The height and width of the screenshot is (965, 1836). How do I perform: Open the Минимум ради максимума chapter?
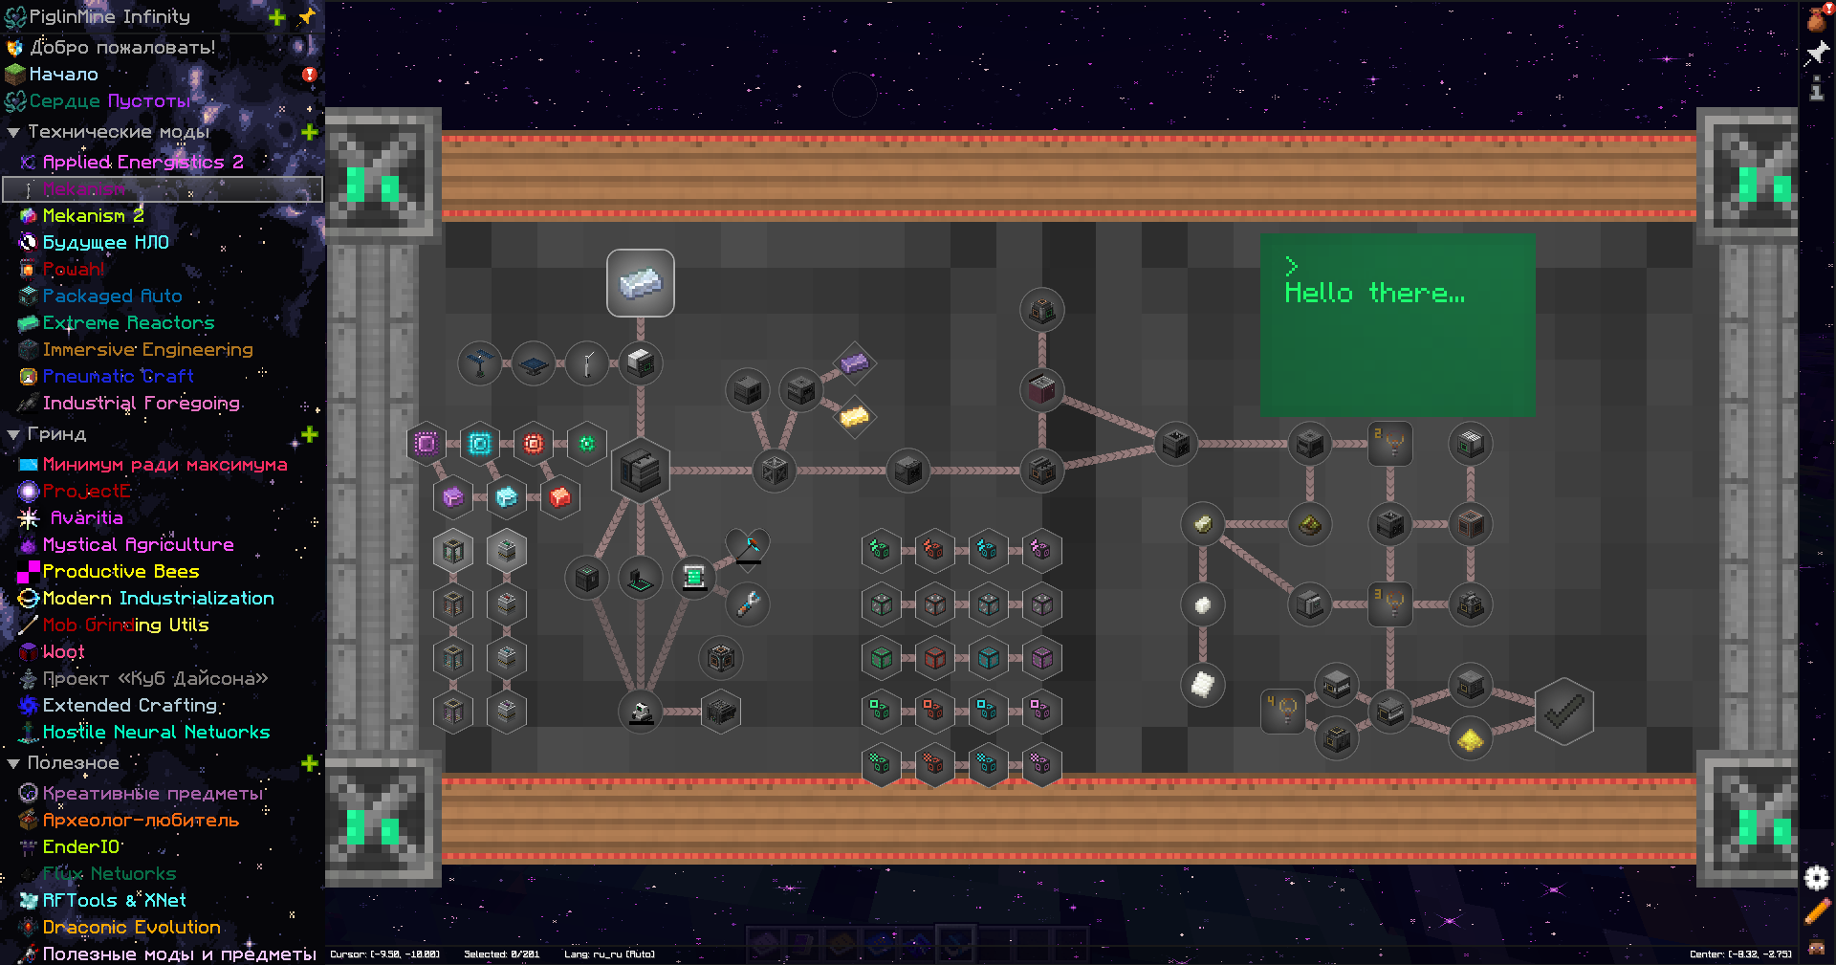pyautogui.click(x=163, y=464)
